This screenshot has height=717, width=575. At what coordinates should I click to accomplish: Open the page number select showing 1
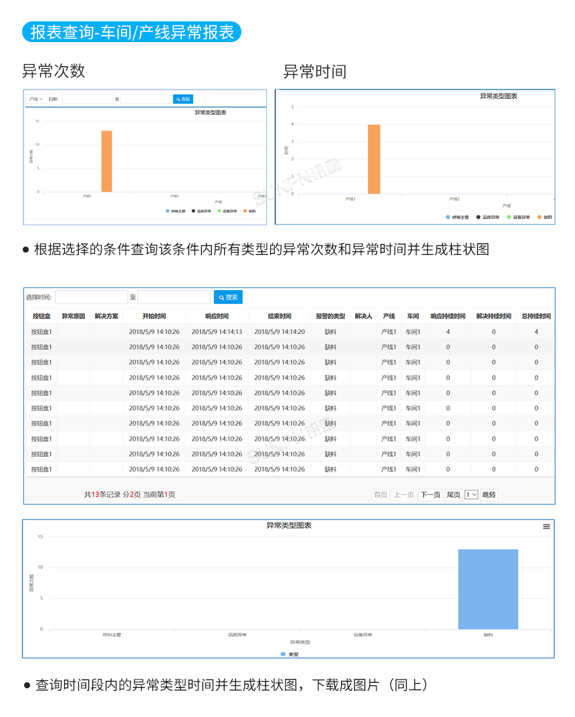(471, 494)
